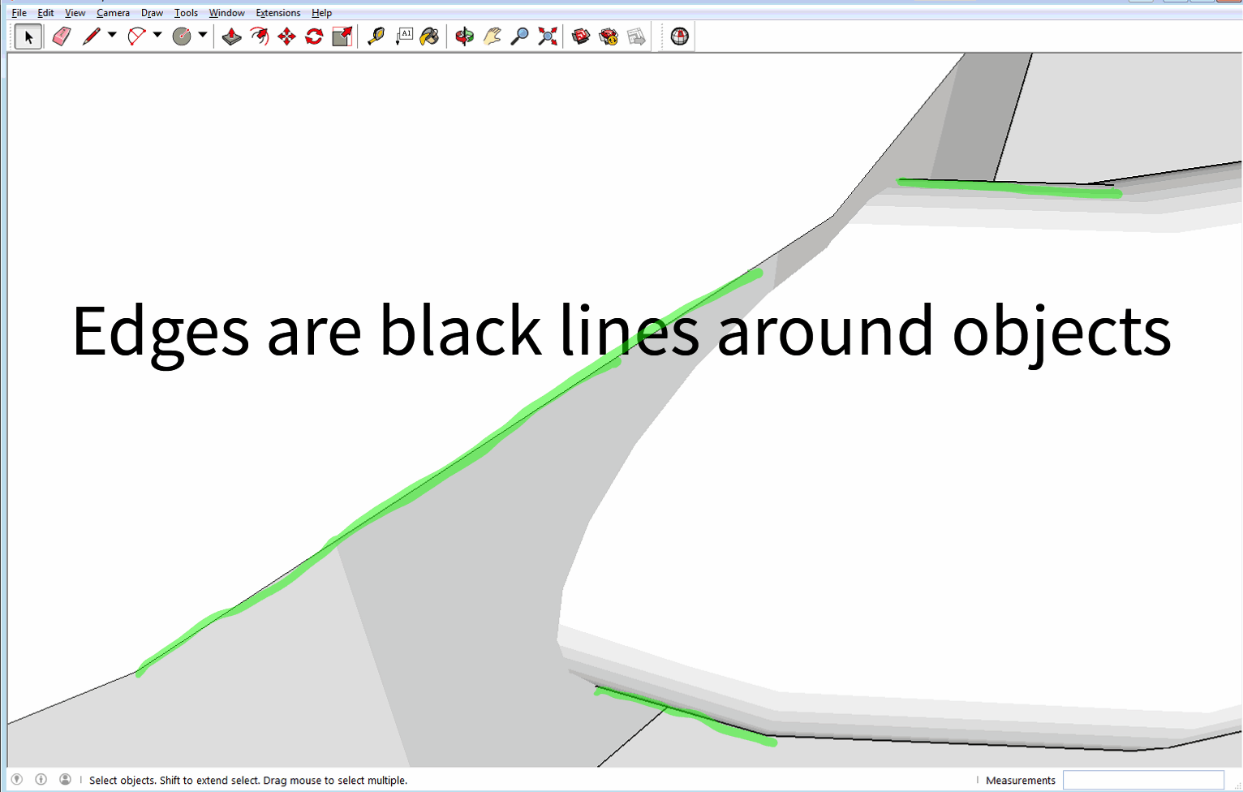Activate the Push/Pull tool
This screenshot has height=792, width=1243.
pos(231,37)
